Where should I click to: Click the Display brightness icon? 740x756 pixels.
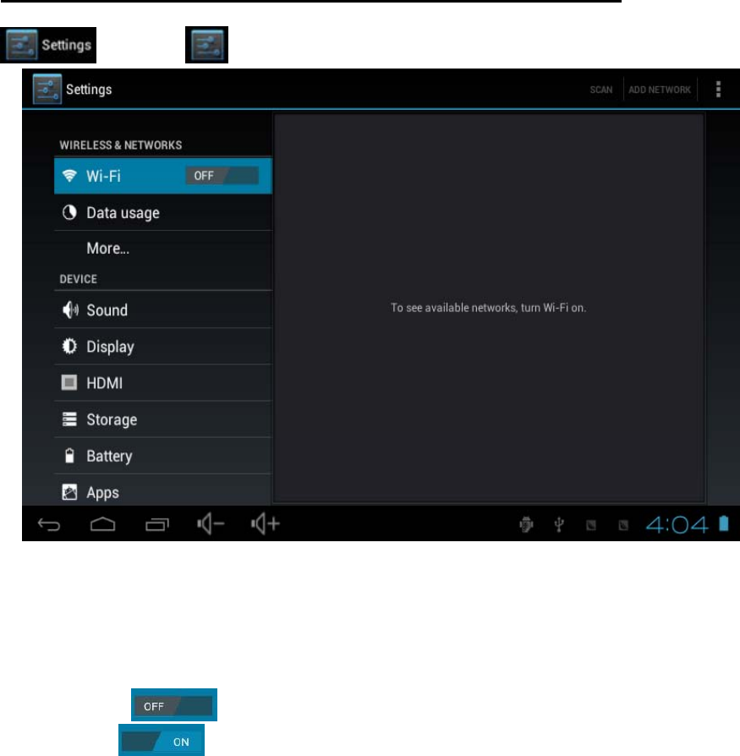tap(69, 346)
